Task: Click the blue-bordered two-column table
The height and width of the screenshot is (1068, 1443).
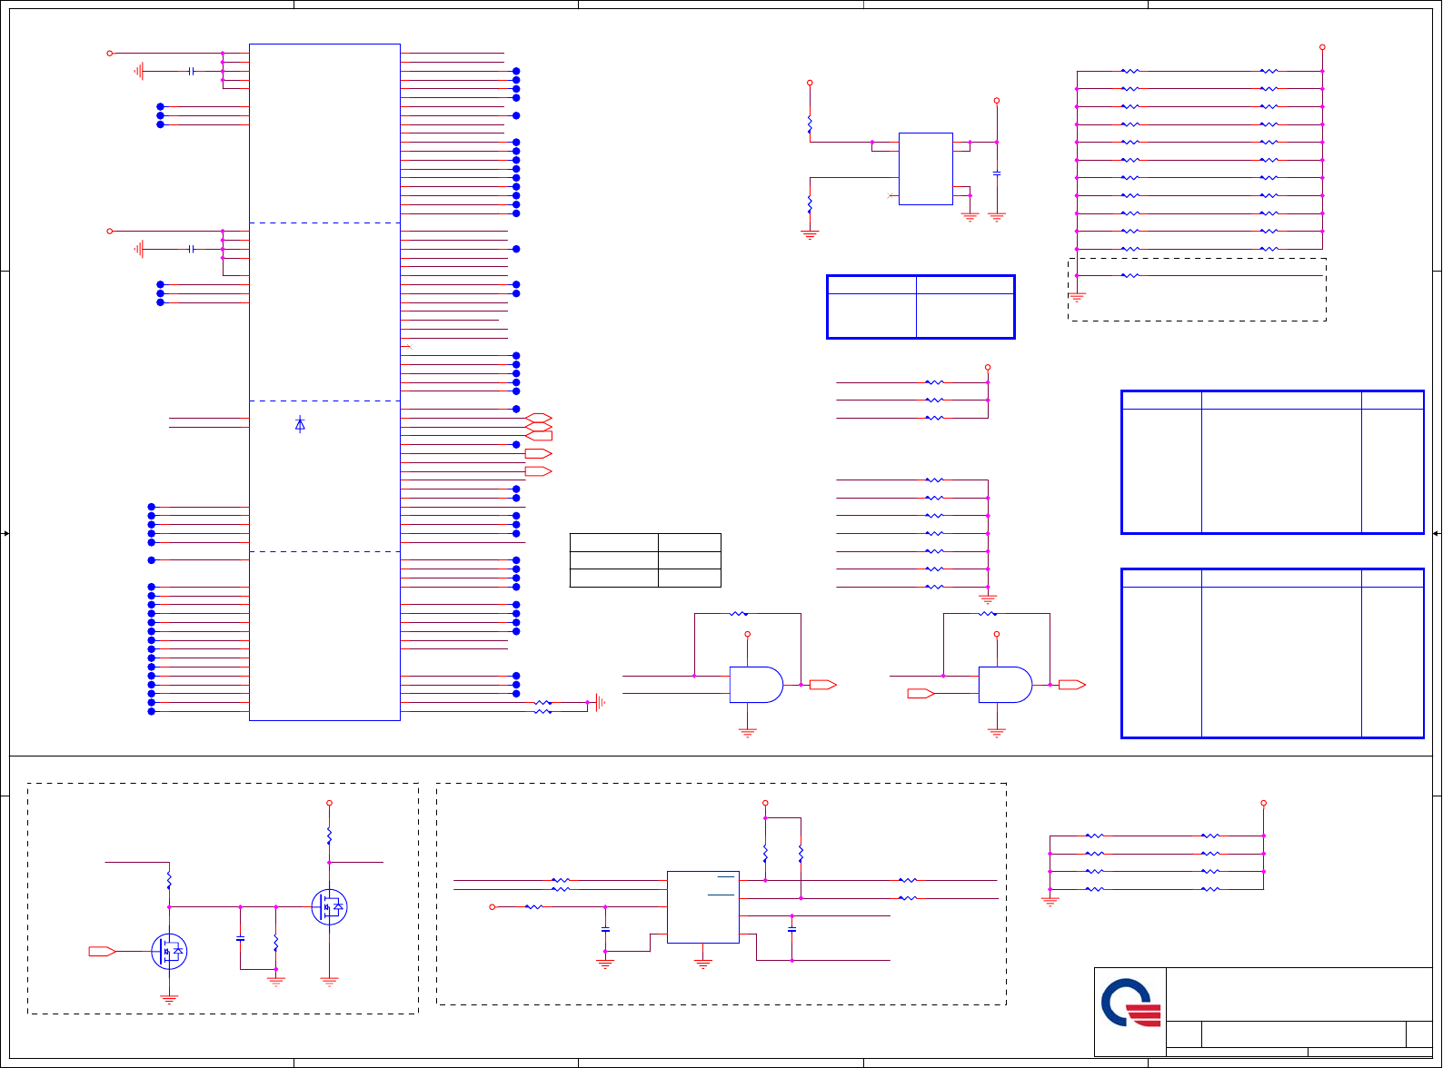Action: pyautogui.click(x=921, y=307)
